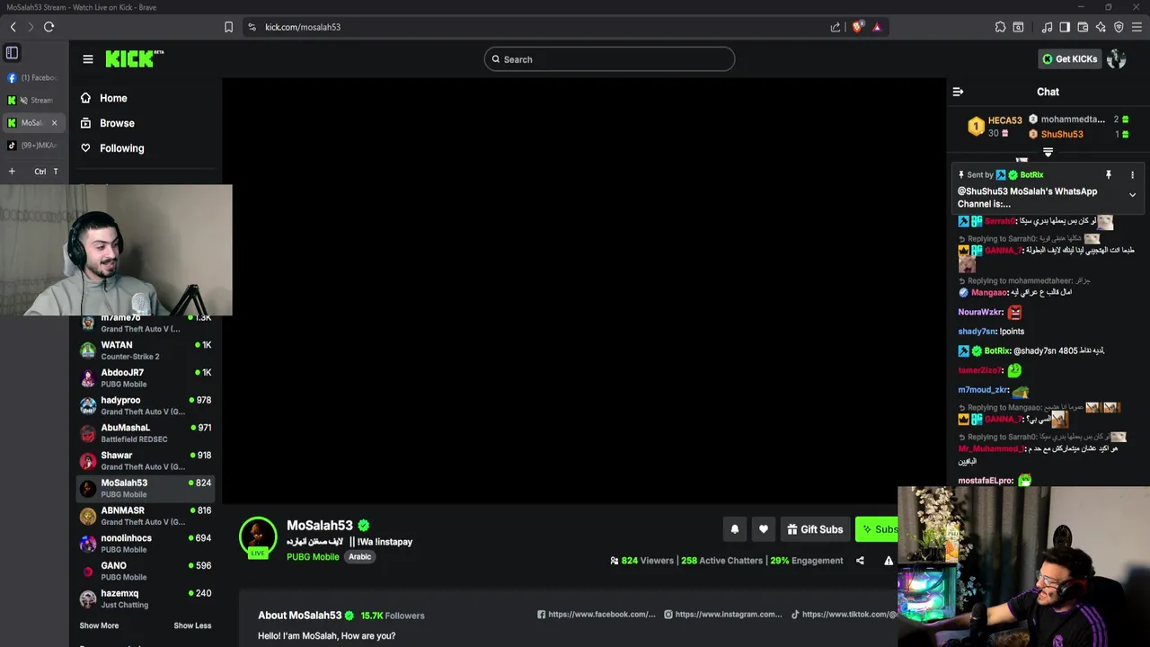Select hadyproo channel in sidebar
The width and height of the screenshot is (1150, 647).
coord(146,405)
